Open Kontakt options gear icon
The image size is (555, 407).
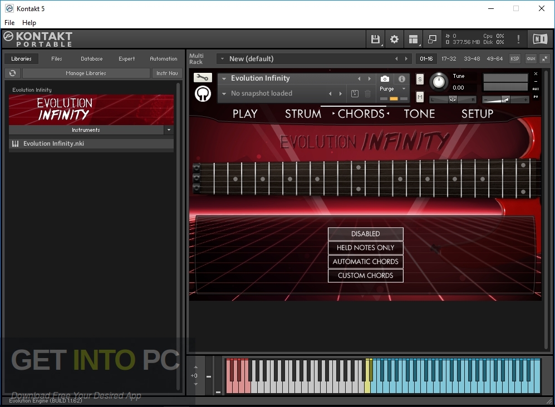(x=394, y=39)
